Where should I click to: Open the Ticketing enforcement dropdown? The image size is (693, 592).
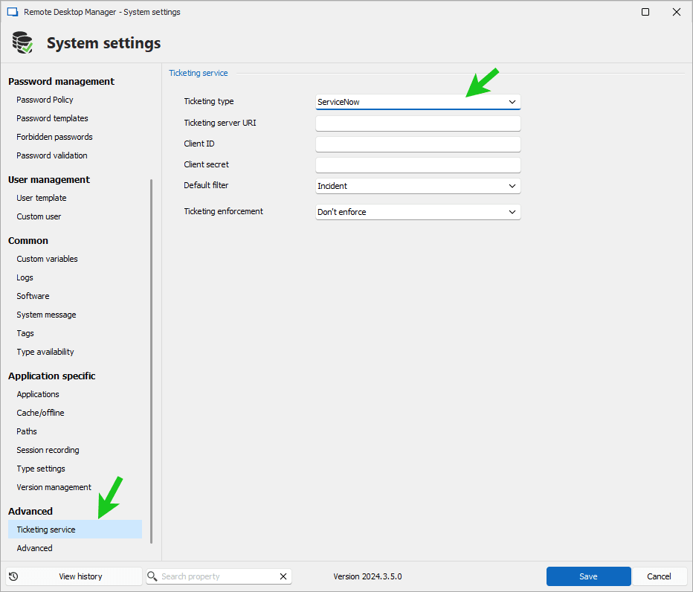418,212
